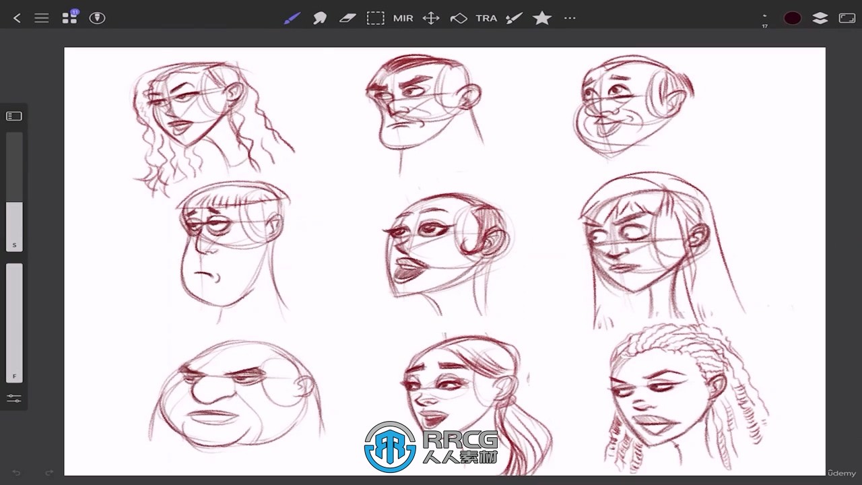Open the tools grid with the notification badge
862x485 pixels.
pyautogui.click(x=70, y=18)
